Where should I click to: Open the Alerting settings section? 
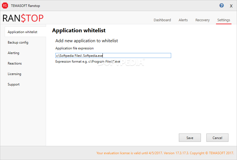point(14,53)
